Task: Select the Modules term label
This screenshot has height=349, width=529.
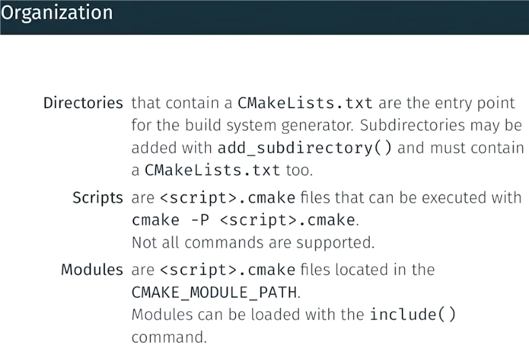Action: point(92,270)
